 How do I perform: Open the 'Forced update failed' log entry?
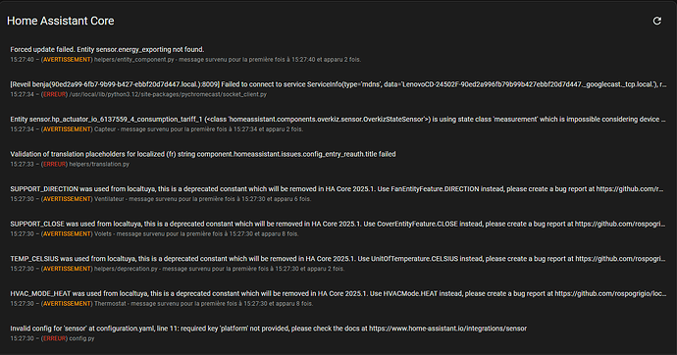click(338, 54)
